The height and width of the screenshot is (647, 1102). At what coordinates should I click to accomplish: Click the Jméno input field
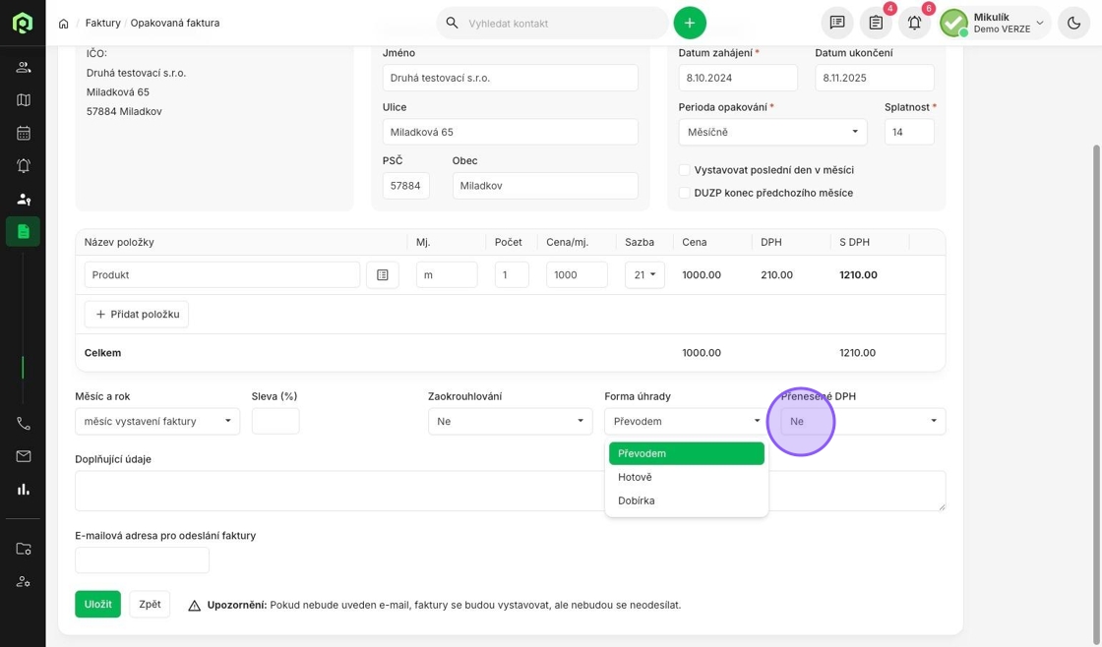pyautogui.click(x=511, y=78)
